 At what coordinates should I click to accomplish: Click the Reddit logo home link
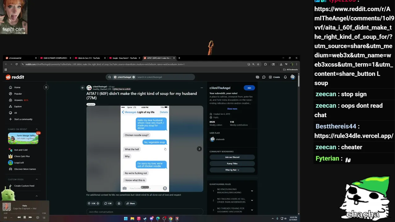coord(15,77)
